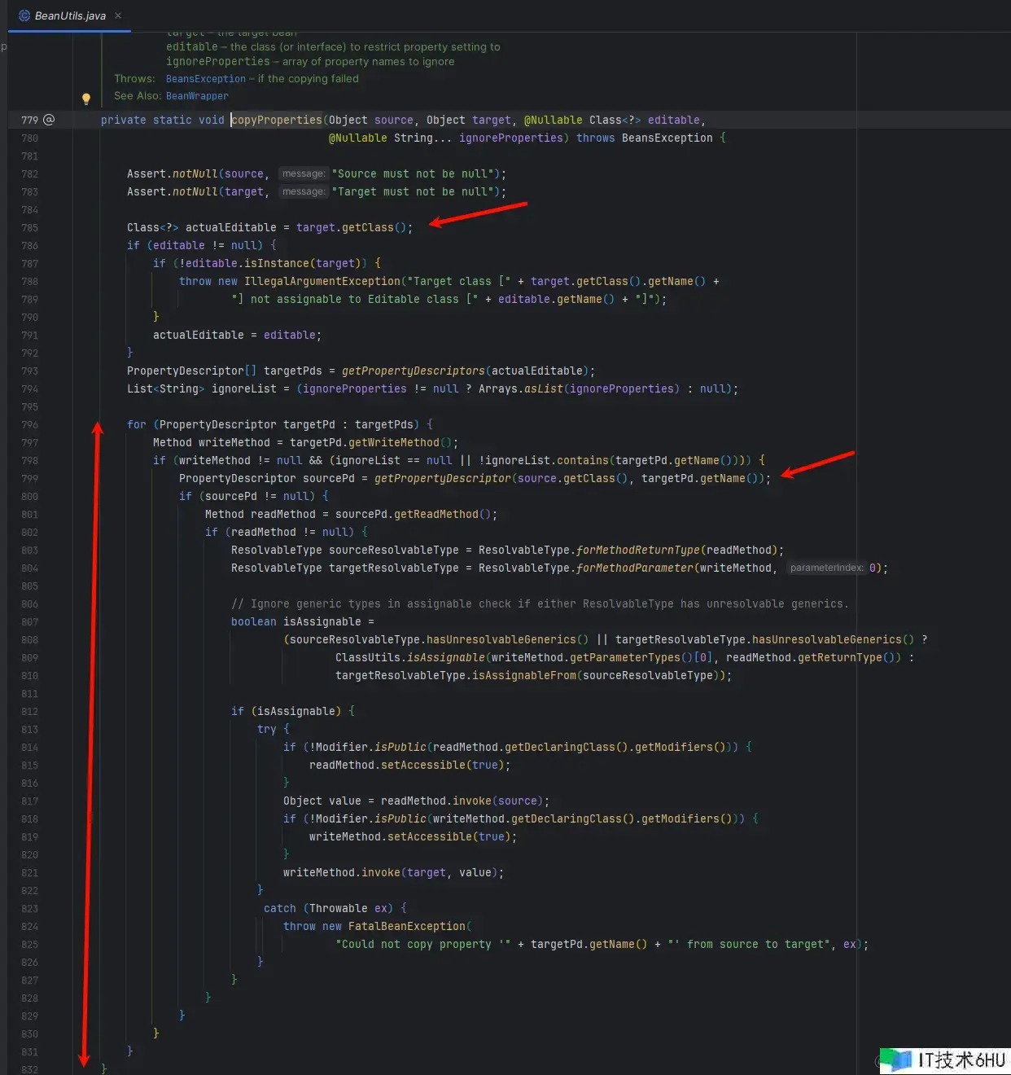1011x1075 pixels.
Task: Click the closing brace on line 832
Action: pos(103,1068)
